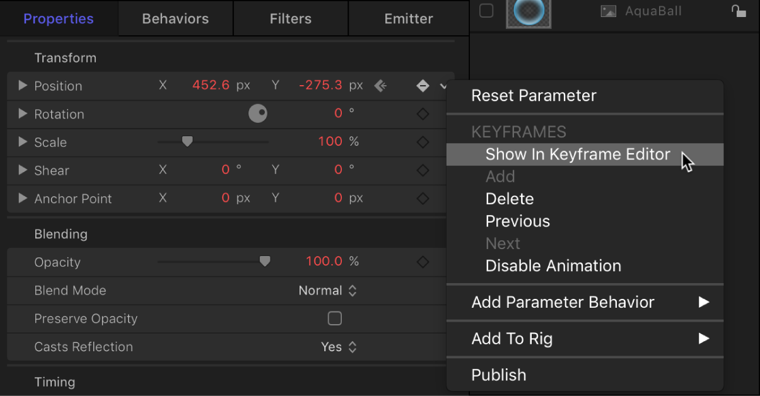Viewport: 760px width, 396px height.
Task: Open the Position animation menu chevron
Action: tap(443, 86)
